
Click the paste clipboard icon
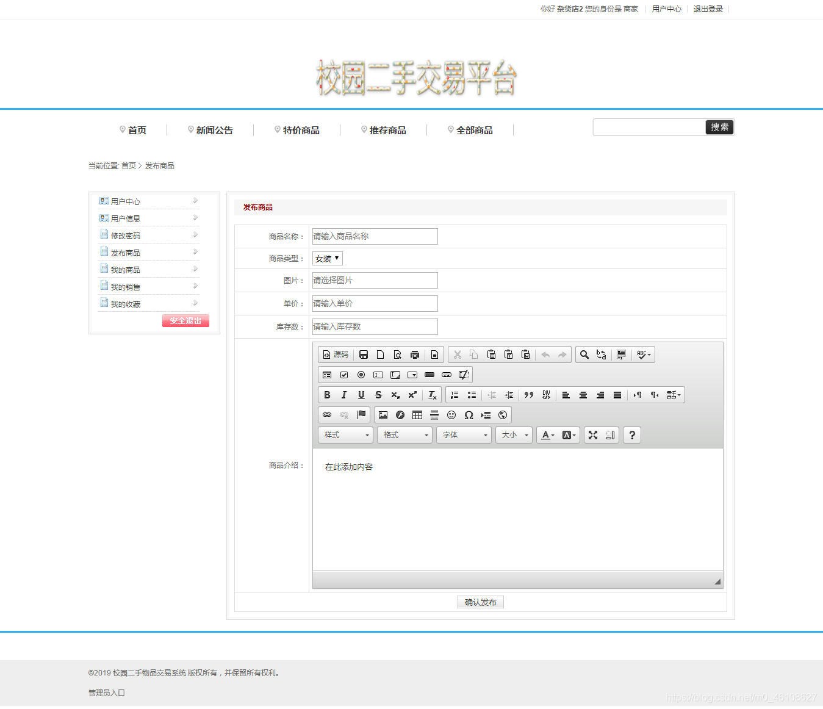[492, 354]
